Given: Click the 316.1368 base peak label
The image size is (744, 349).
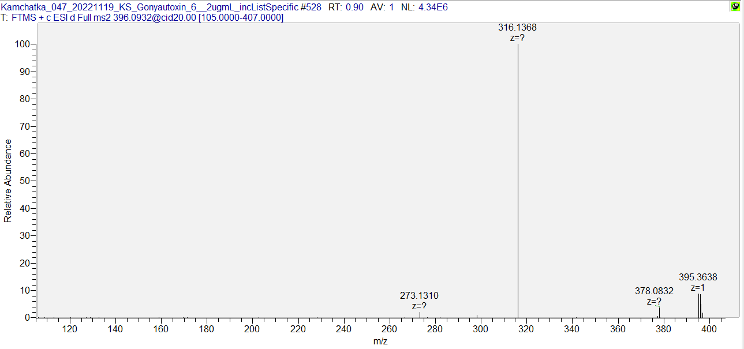Looking at the screenshot, I should coord(517,28).
